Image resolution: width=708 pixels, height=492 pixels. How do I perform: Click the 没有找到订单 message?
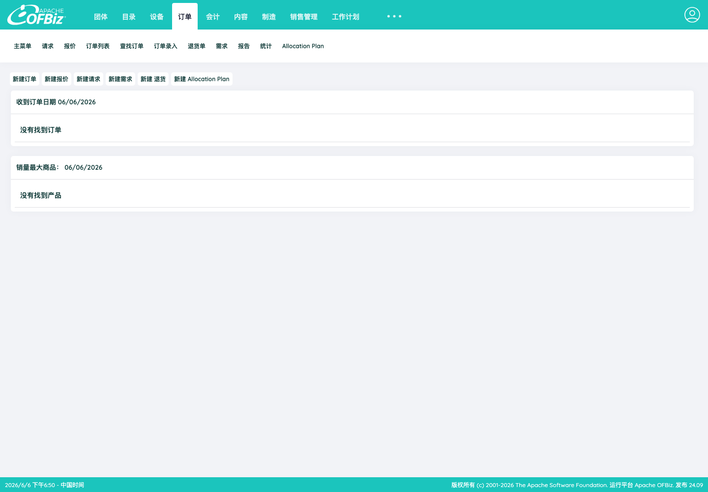(x=41, y=130)
